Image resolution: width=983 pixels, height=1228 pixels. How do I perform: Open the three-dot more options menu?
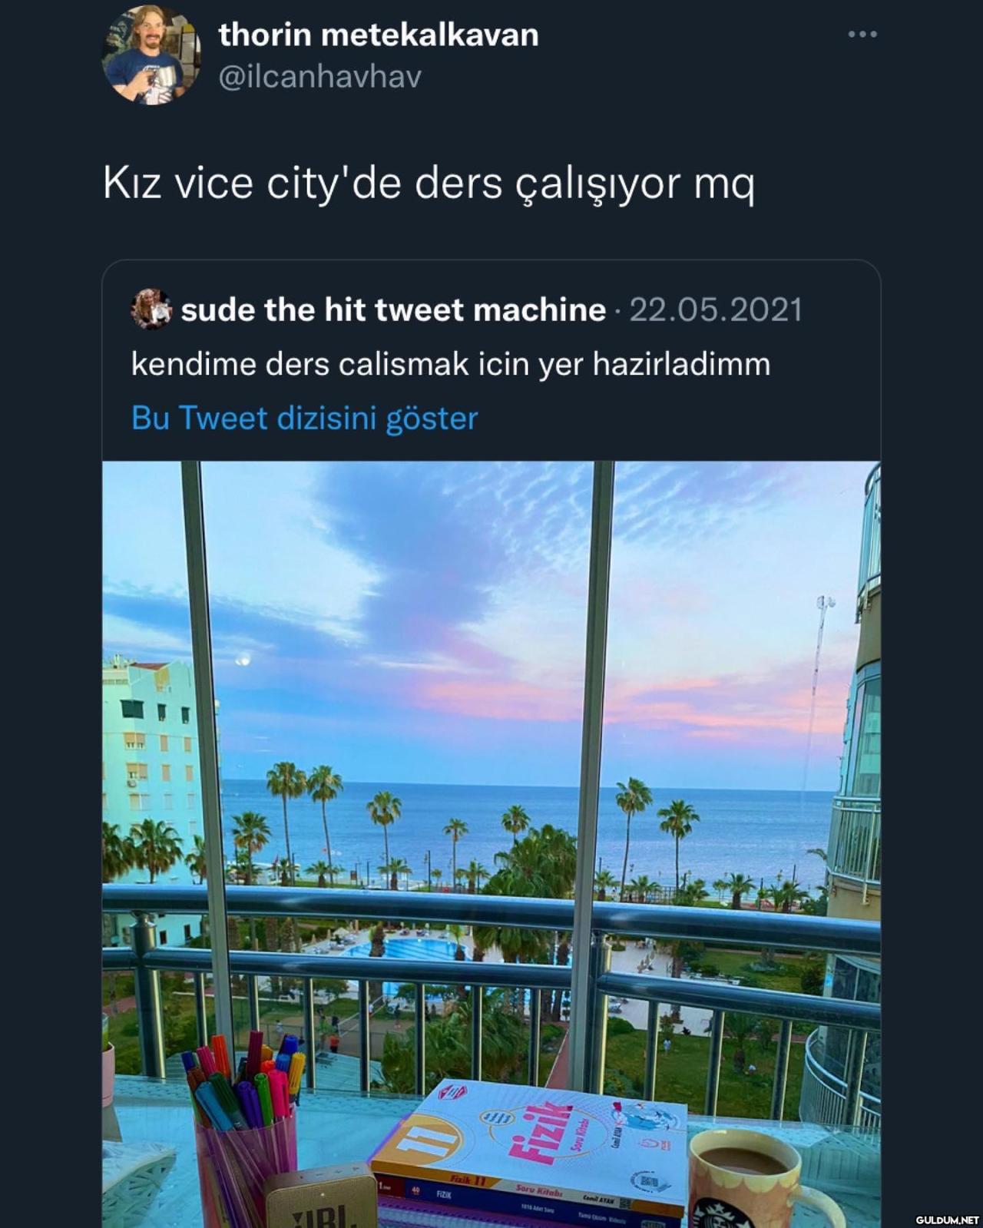[862, 35]
